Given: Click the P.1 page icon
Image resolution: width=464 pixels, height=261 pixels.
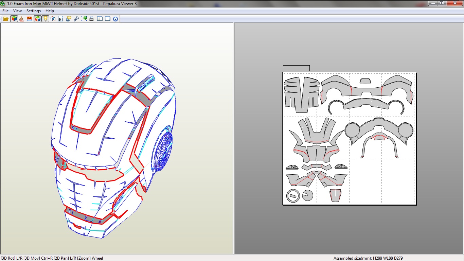Looking at the screenshot, I should 61,19.
